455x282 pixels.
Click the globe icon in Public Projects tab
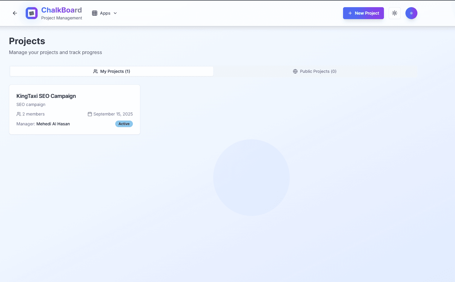click(x=295, y=71)
